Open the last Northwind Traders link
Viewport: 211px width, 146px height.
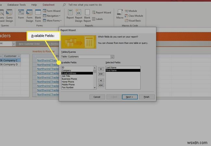click(48, 94)
